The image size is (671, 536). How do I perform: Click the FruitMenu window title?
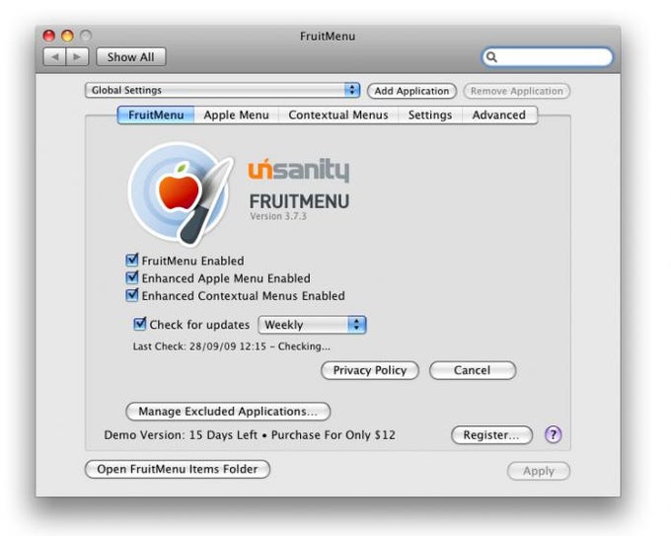328,36
